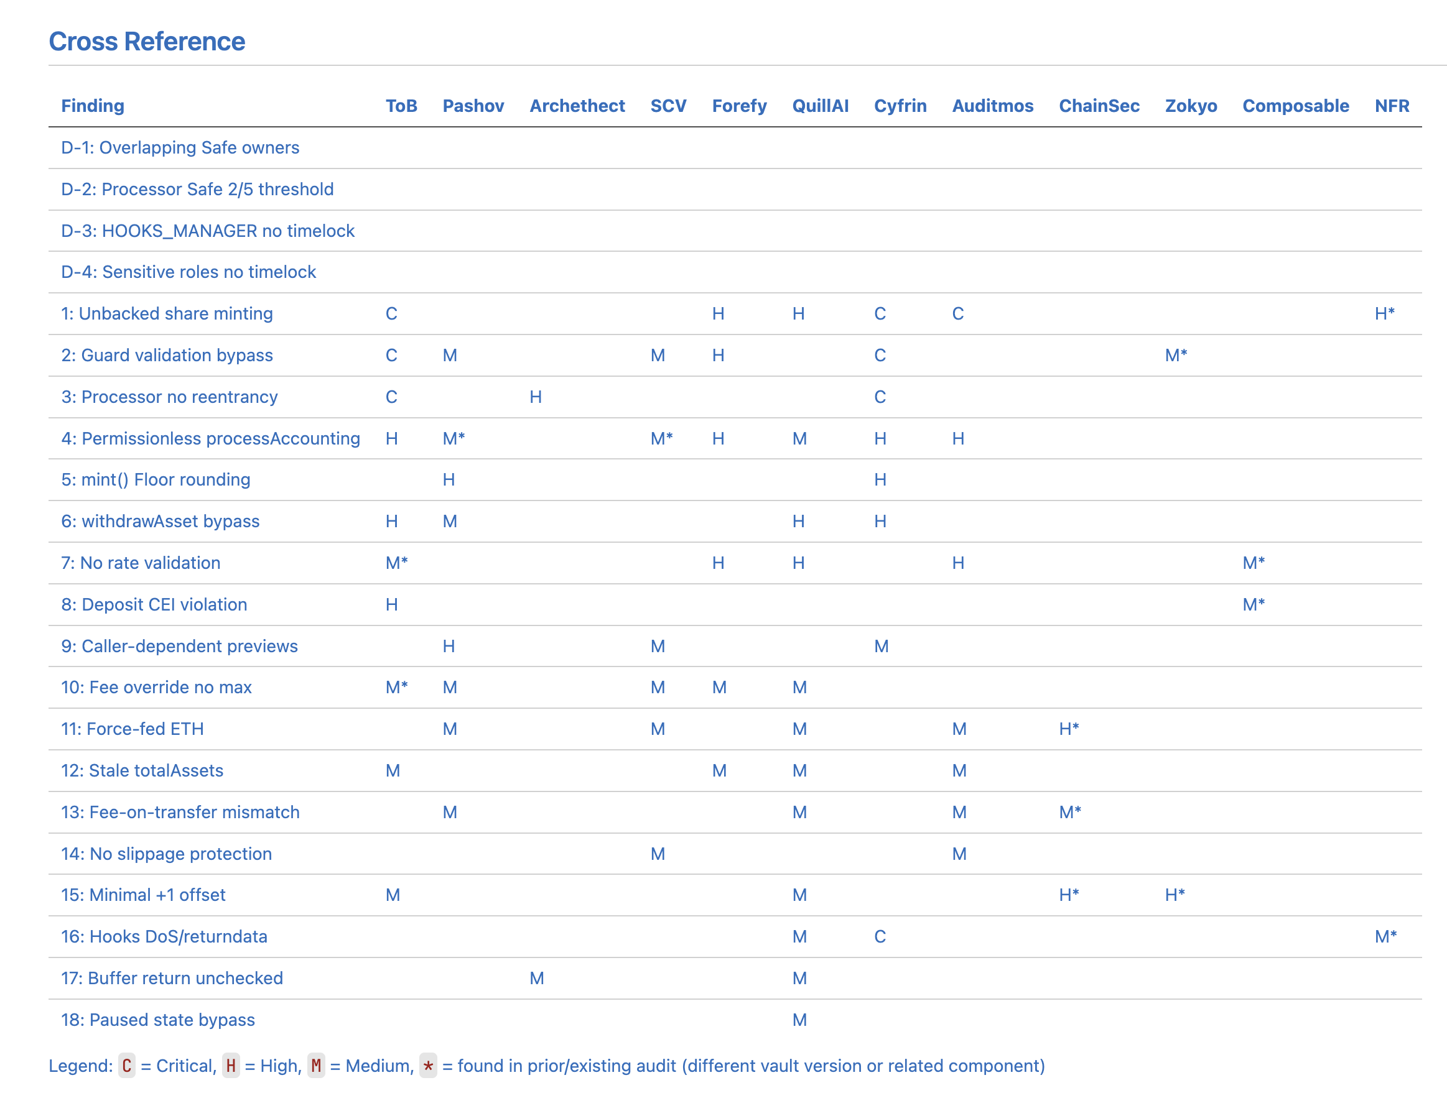Click the NFR column header
The image size is (1447, 1093).
point(1392,106)
